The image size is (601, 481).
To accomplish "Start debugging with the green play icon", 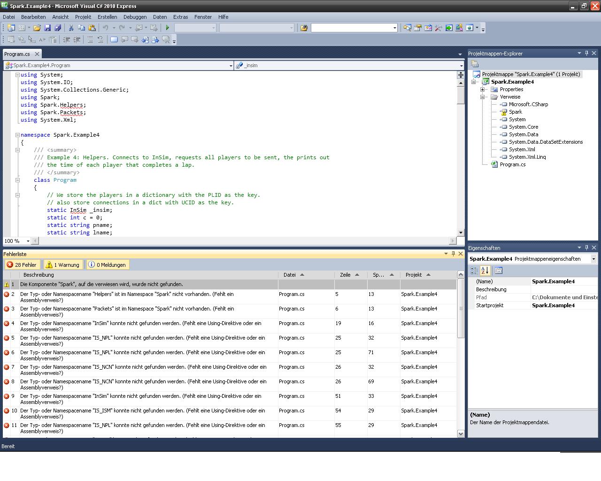I will [x=167, y=28].
